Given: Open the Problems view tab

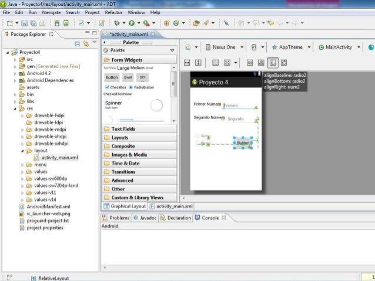Looking at the screenshot, I should pos(119,218).
